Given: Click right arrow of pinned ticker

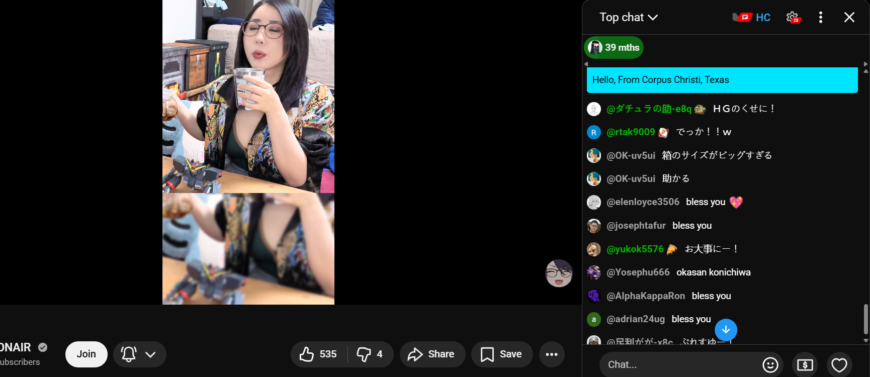Looking at the screenshot, I should coord(865,64).
